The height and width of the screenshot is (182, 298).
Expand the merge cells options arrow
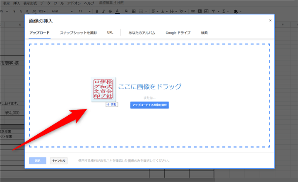(146, 12)
